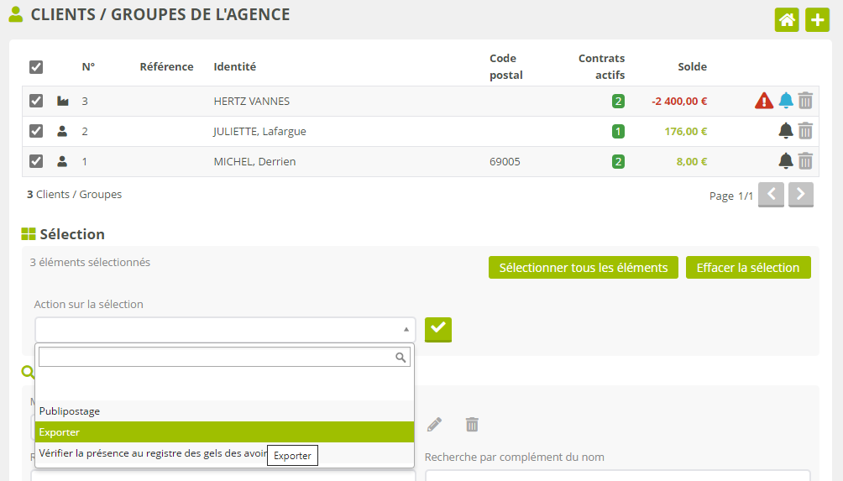Click red warning triangle for HERTZ VANNES
843x481 pixels.
(763, 102)
